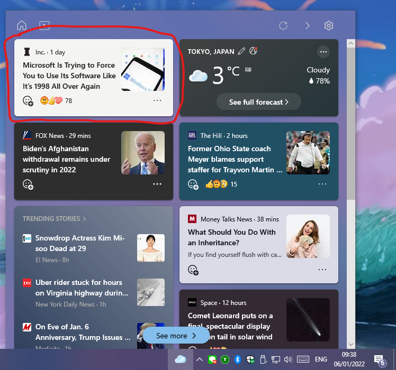This screenshot has height=370, width=396.
Task: Open the Snowdrop Actress Kim Mi-soo story
Action: click(x=79, y=243)
